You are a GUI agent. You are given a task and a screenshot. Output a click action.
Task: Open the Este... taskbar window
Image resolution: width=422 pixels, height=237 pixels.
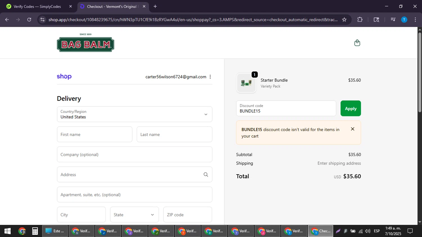point(55,231)
